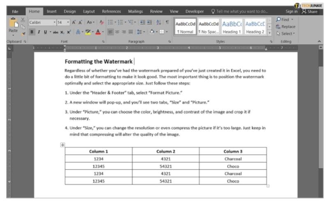Apply subscript formatting
329x202 pixels.
[x=63, y=32]
